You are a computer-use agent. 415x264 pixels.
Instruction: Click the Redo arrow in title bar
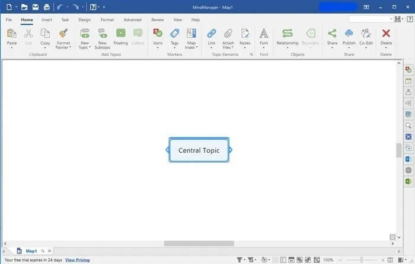(76, 7)
